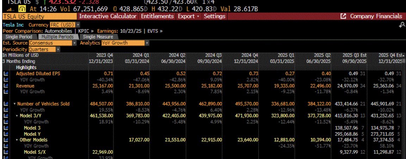406x159 pixels.
Task: Click the yellow clock icon beside At 14:26
Action: pos(21,9)
